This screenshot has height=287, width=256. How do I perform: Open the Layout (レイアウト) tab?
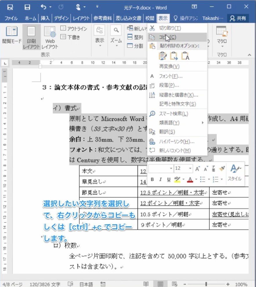[81, 18]
